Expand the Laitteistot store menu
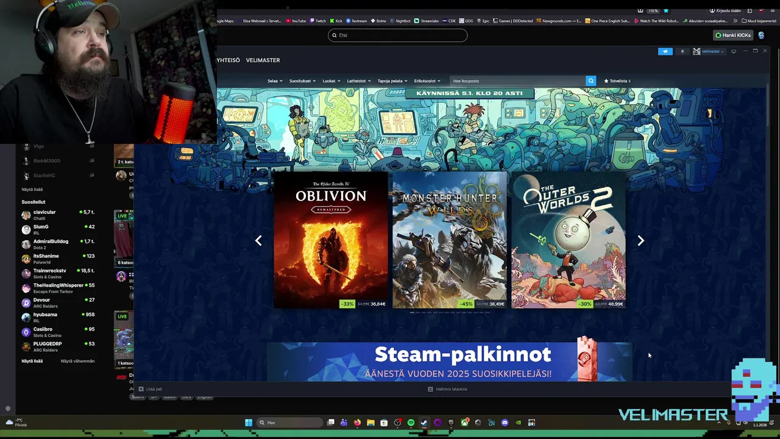780x439 pixels. coord(359,80)
